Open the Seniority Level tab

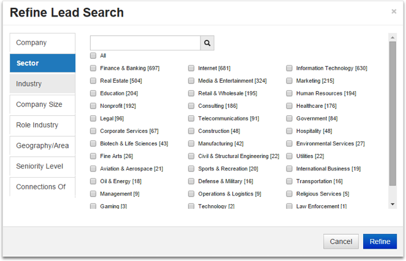coord(42,167)
